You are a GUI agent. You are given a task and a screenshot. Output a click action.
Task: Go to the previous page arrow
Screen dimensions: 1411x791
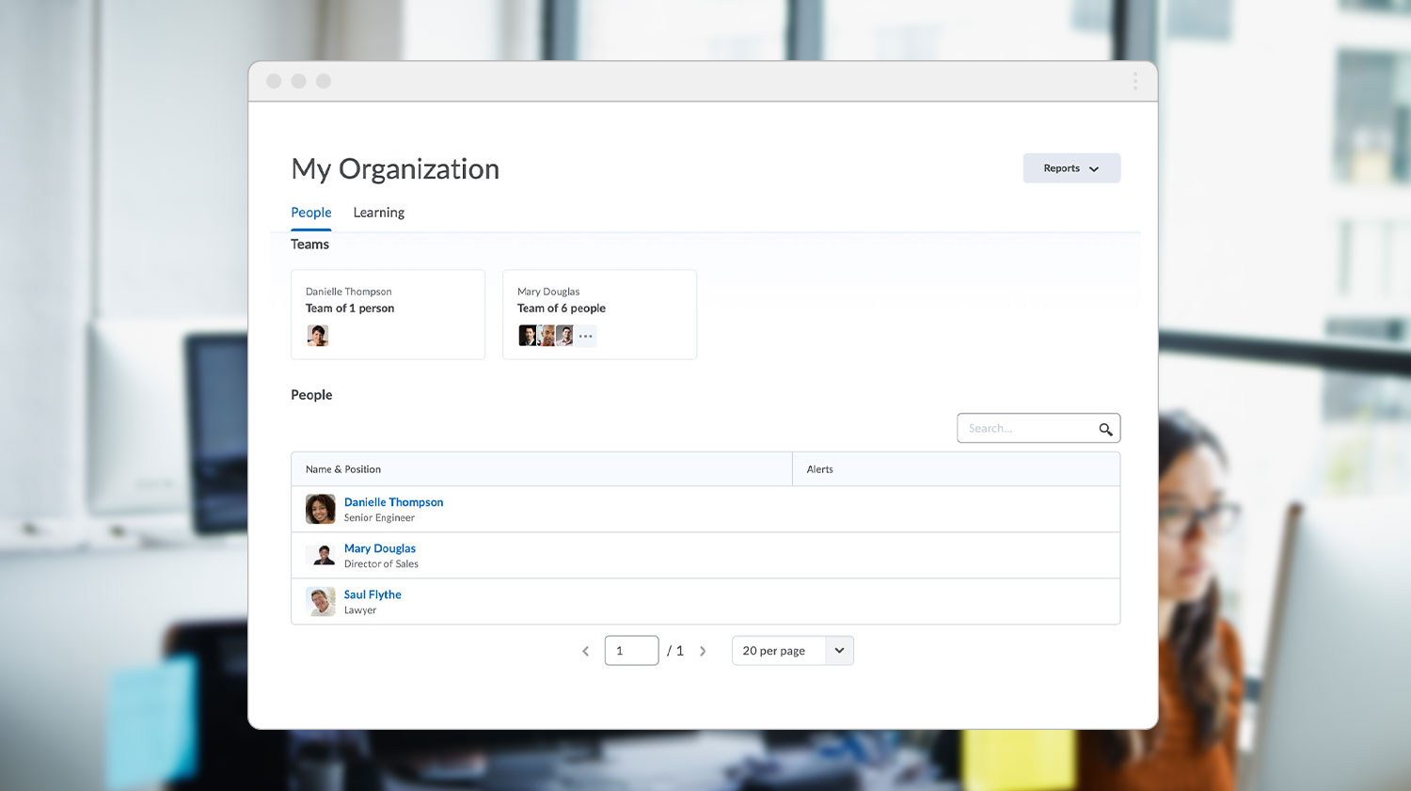(585, 651)
